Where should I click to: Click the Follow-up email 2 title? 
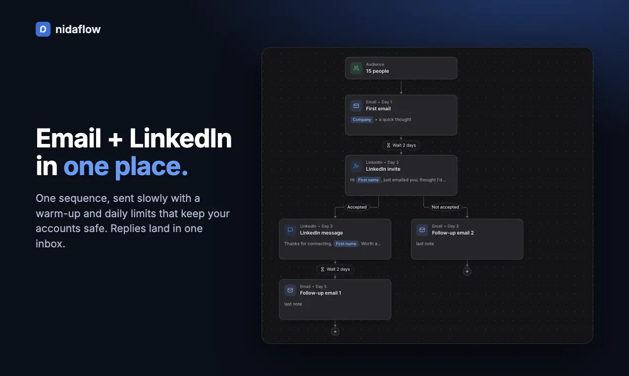(x=453, y=233)
